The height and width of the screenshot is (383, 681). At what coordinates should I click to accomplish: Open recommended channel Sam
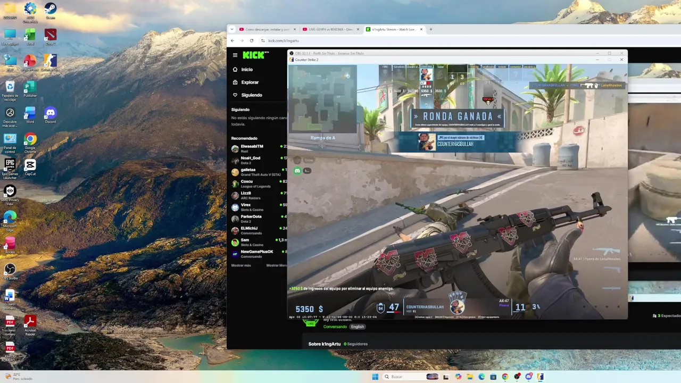click(x=259, y=242)
